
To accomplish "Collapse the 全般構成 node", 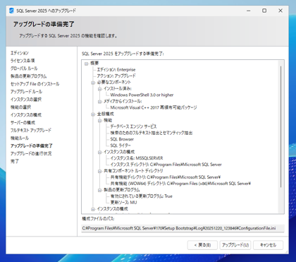I will (93, 114).
